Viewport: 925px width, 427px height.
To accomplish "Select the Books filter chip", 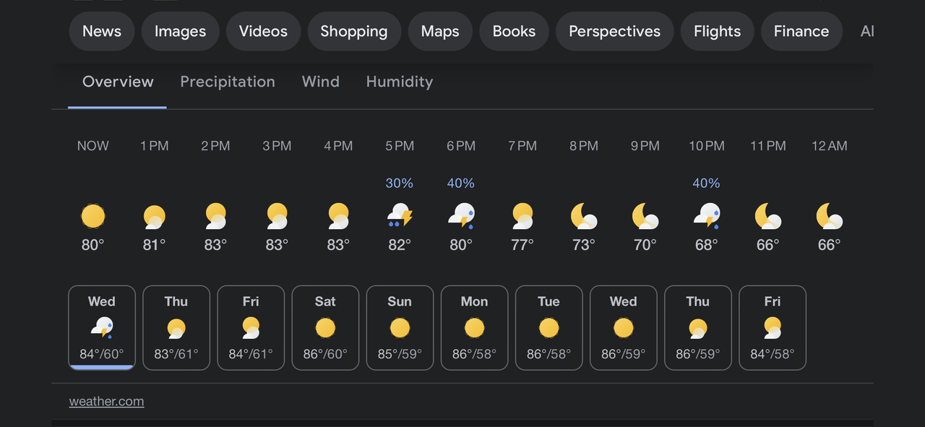I will pyautogui.click(x=514, y=31).
